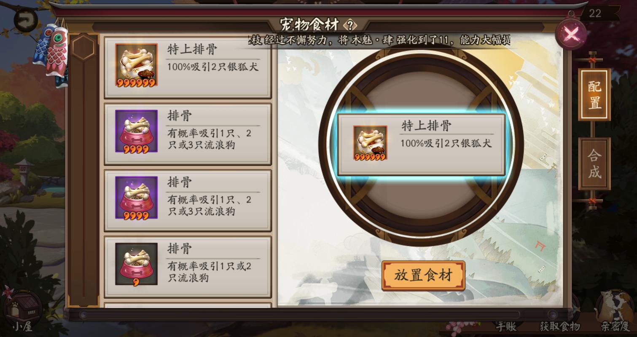Close the pet food panel
637x337 pixels.
click(571, 35)
